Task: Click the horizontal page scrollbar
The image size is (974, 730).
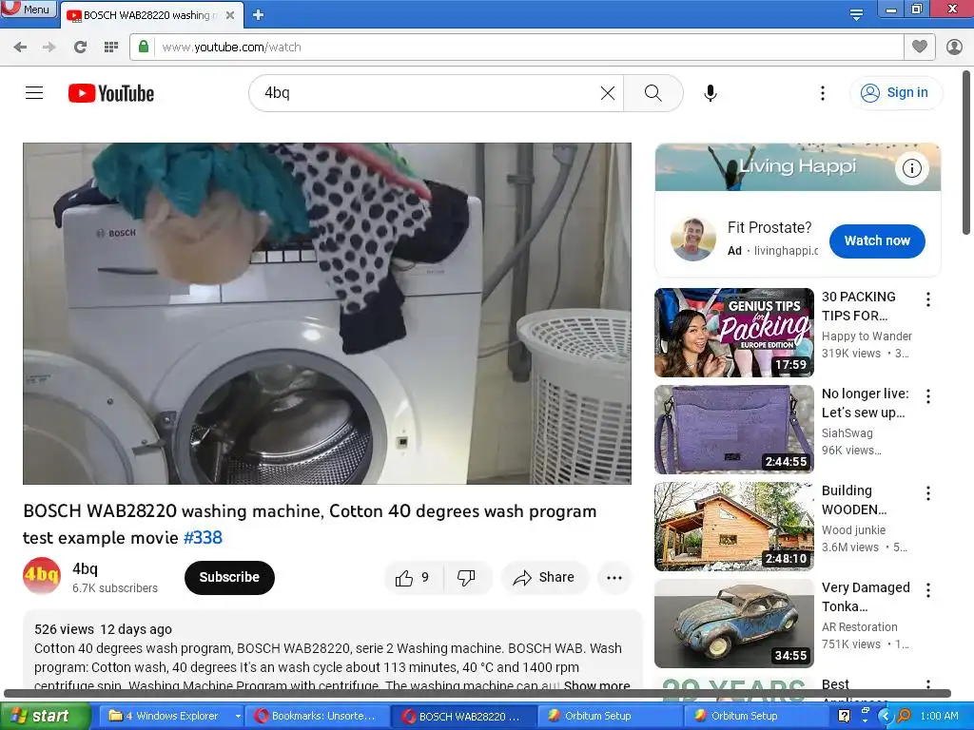Action: coord(477,693)
